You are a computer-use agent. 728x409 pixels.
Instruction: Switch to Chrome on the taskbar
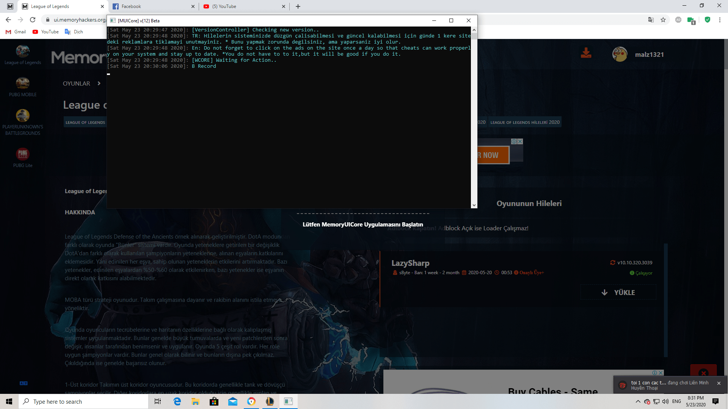click(251, 401)
